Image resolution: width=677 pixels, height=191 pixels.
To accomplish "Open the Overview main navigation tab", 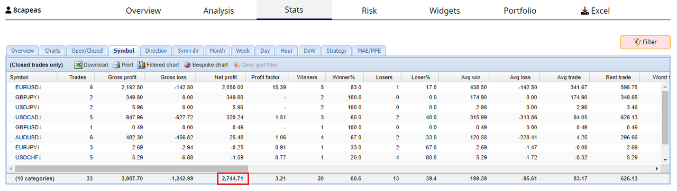I will pyautogui.click(x=143, y=11).
